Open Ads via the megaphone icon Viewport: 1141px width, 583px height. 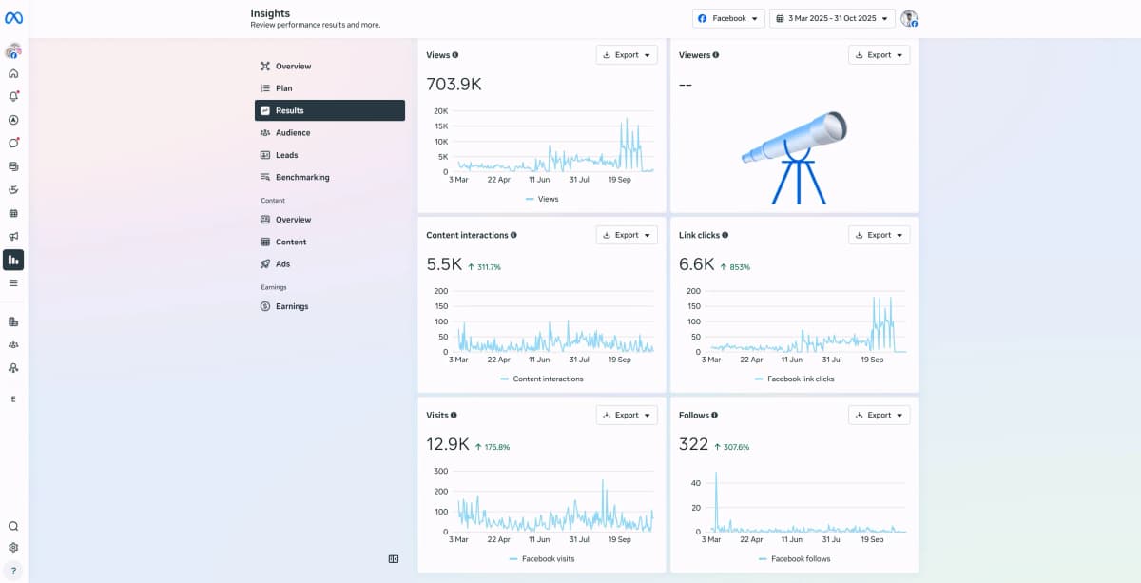(x=13, y=236)
